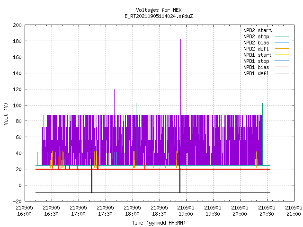Click the E_RT20210905114024.sfduZ filename subtitle
303x227 pixels.
pos(159,16)
